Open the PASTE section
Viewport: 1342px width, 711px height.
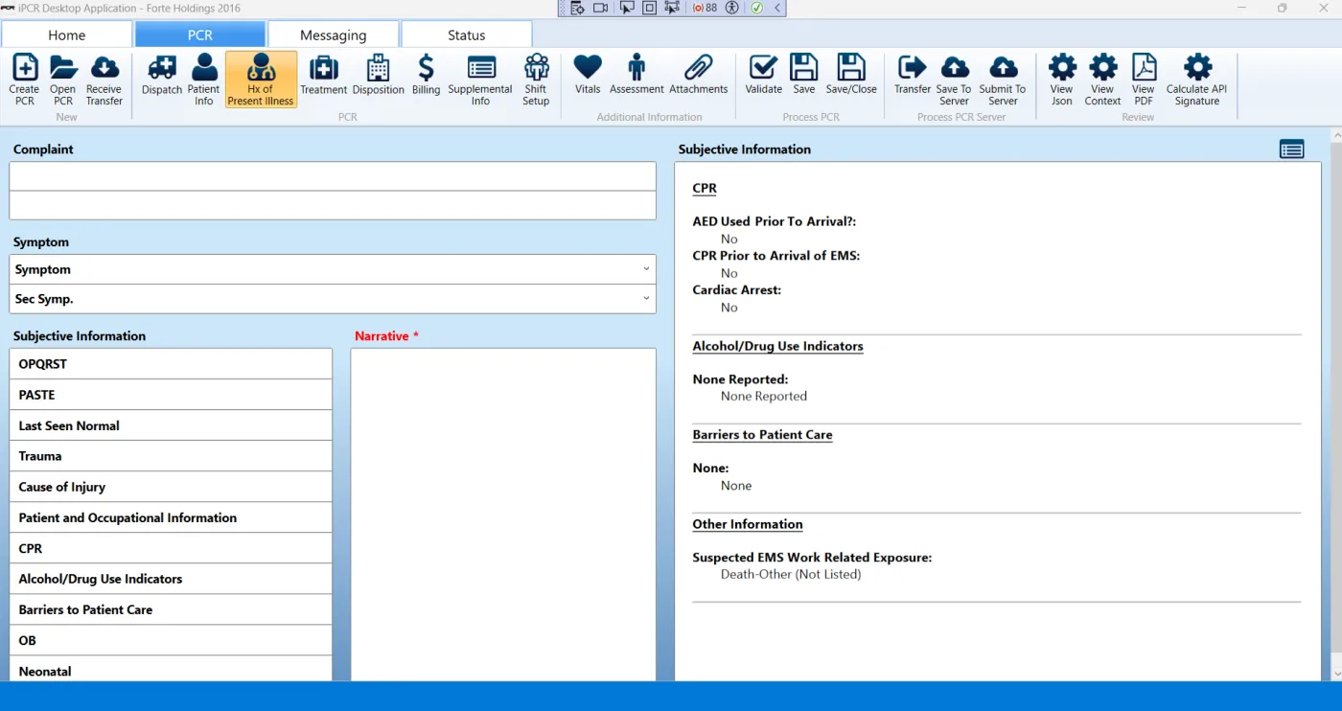pos(171,395)
